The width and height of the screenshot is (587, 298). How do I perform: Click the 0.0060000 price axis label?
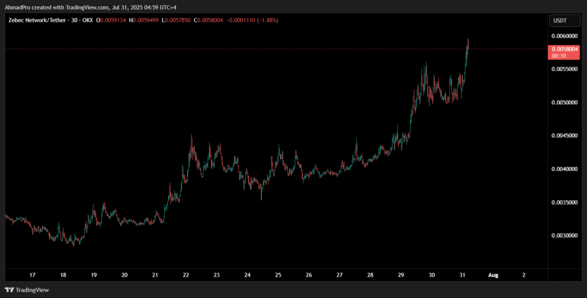(565, 36)
